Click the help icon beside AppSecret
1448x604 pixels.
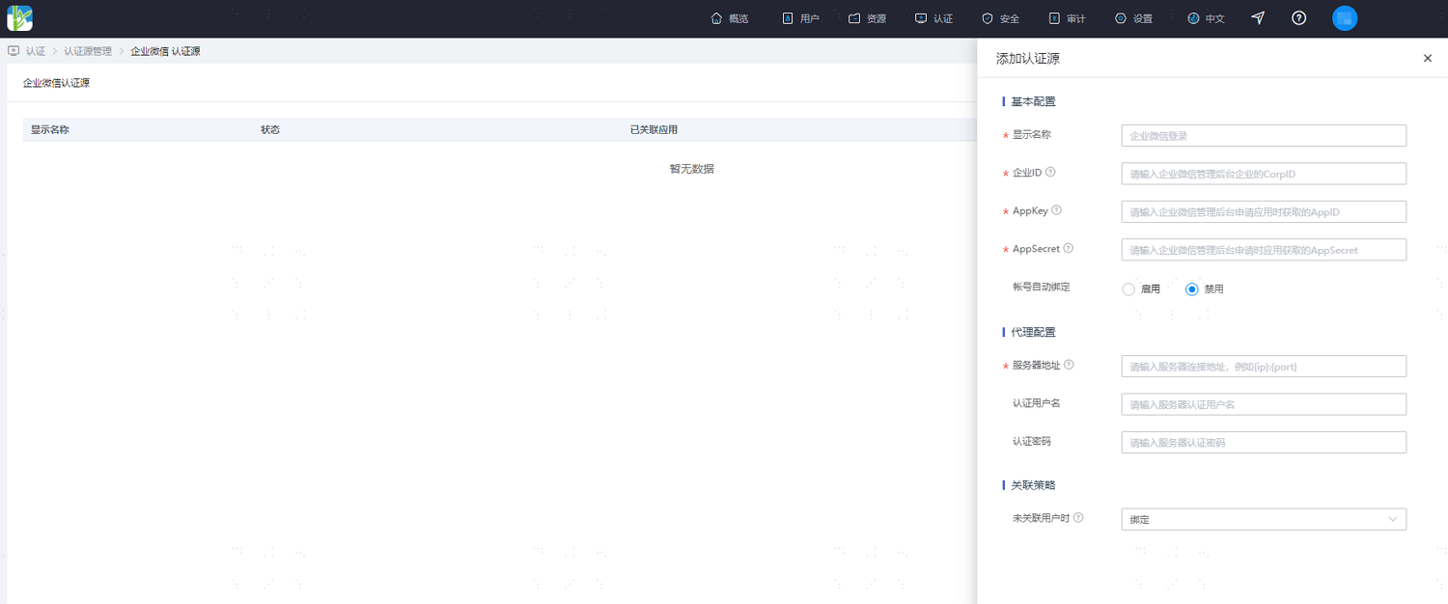coord(1069,248)
